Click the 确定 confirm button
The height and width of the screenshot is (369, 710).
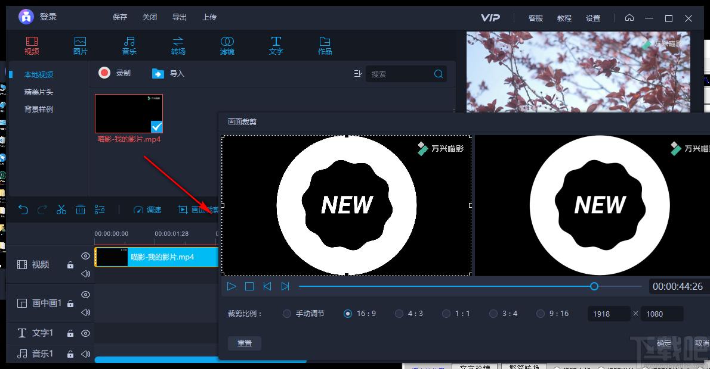[664, 343]
